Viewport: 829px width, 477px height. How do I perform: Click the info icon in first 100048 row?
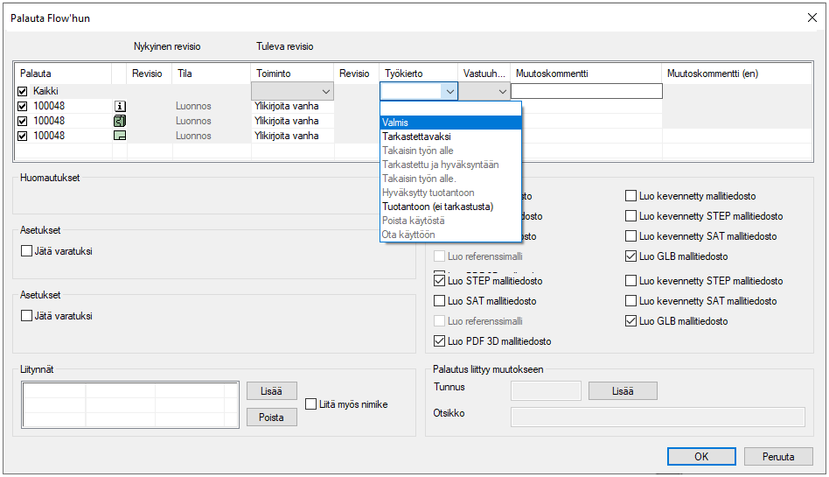pos(121,106)
